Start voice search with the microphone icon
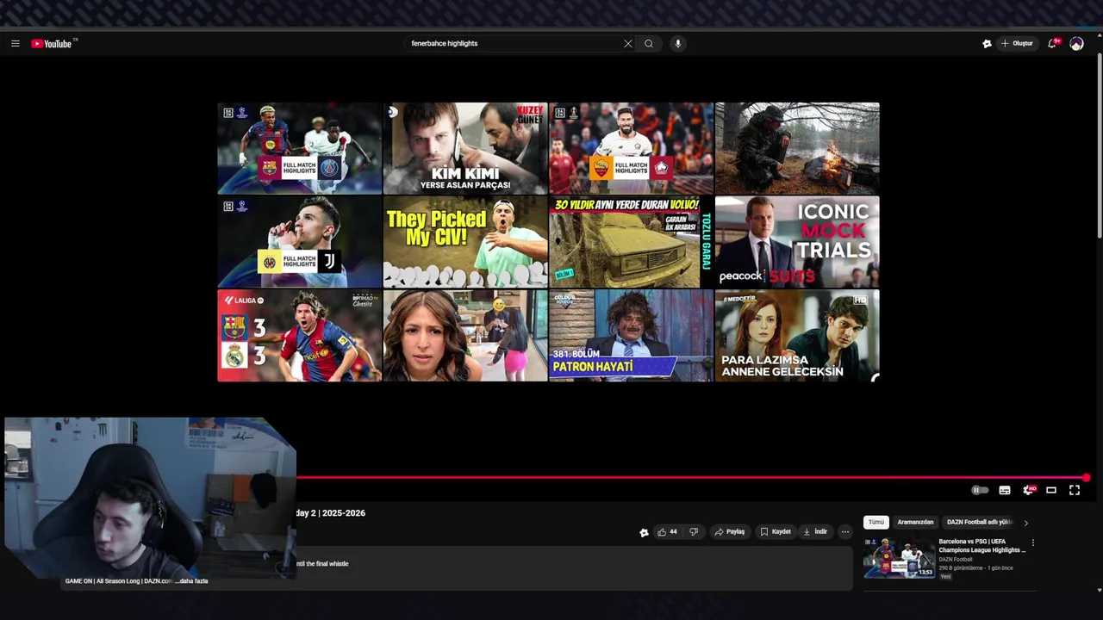This screenshot has width=1103, height=620. pos(678,44)
